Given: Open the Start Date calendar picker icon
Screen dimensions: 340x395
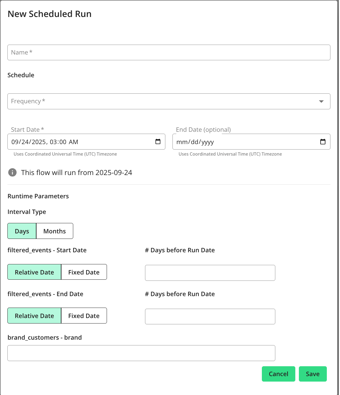Looking at the screenshot, I should click(158, 142).
